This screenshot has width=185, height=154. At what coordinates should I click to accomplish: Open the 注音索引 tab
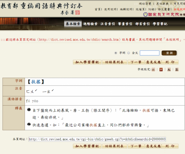(x=108, y=24)
